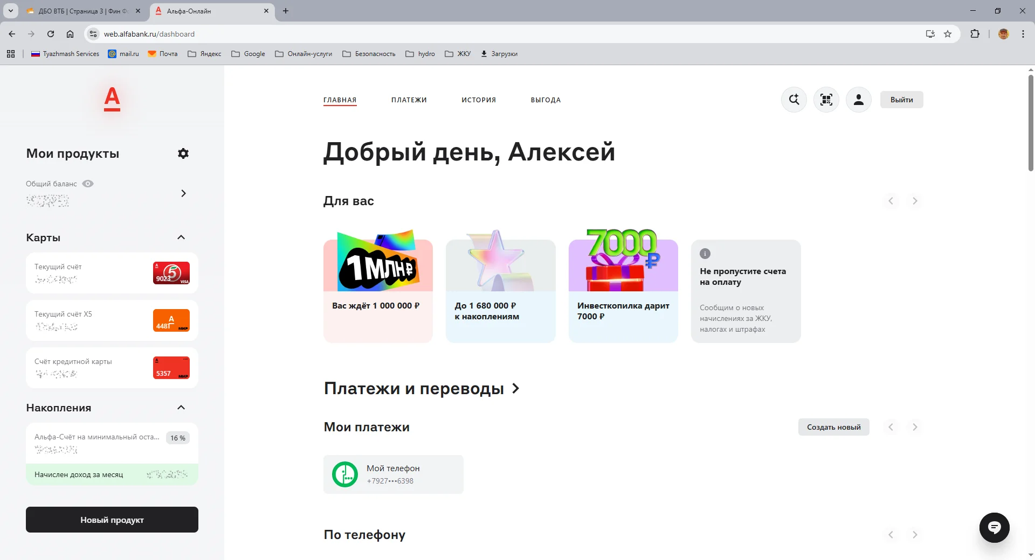
Task: Open the user profile icon
Action: pyautogui.click(x=859, y=100)
